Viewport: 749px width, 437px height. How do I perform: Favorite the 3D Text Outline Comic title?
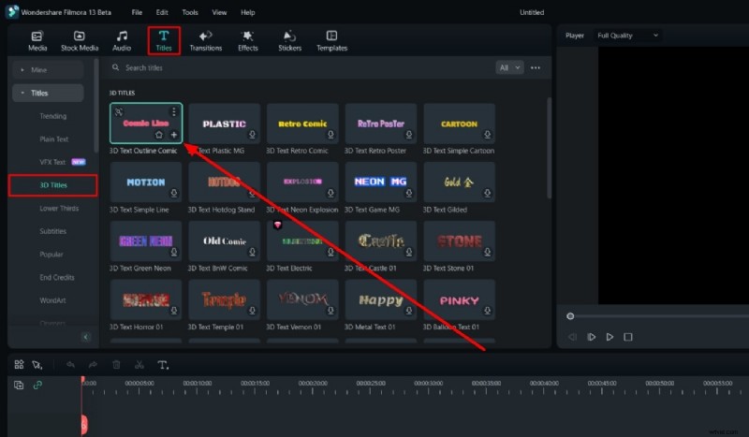pyautogui.click(x=159, y=135)
